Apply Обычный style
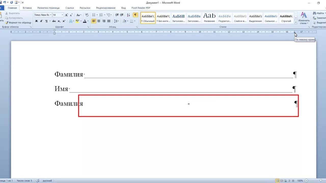This screenshot has width=326, height=183. pyautogui.click(x=148, y=18)
